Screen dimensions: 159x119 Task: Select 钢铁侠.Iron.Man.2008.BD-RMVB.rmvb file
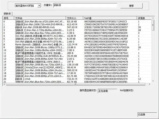coord(35,27)
